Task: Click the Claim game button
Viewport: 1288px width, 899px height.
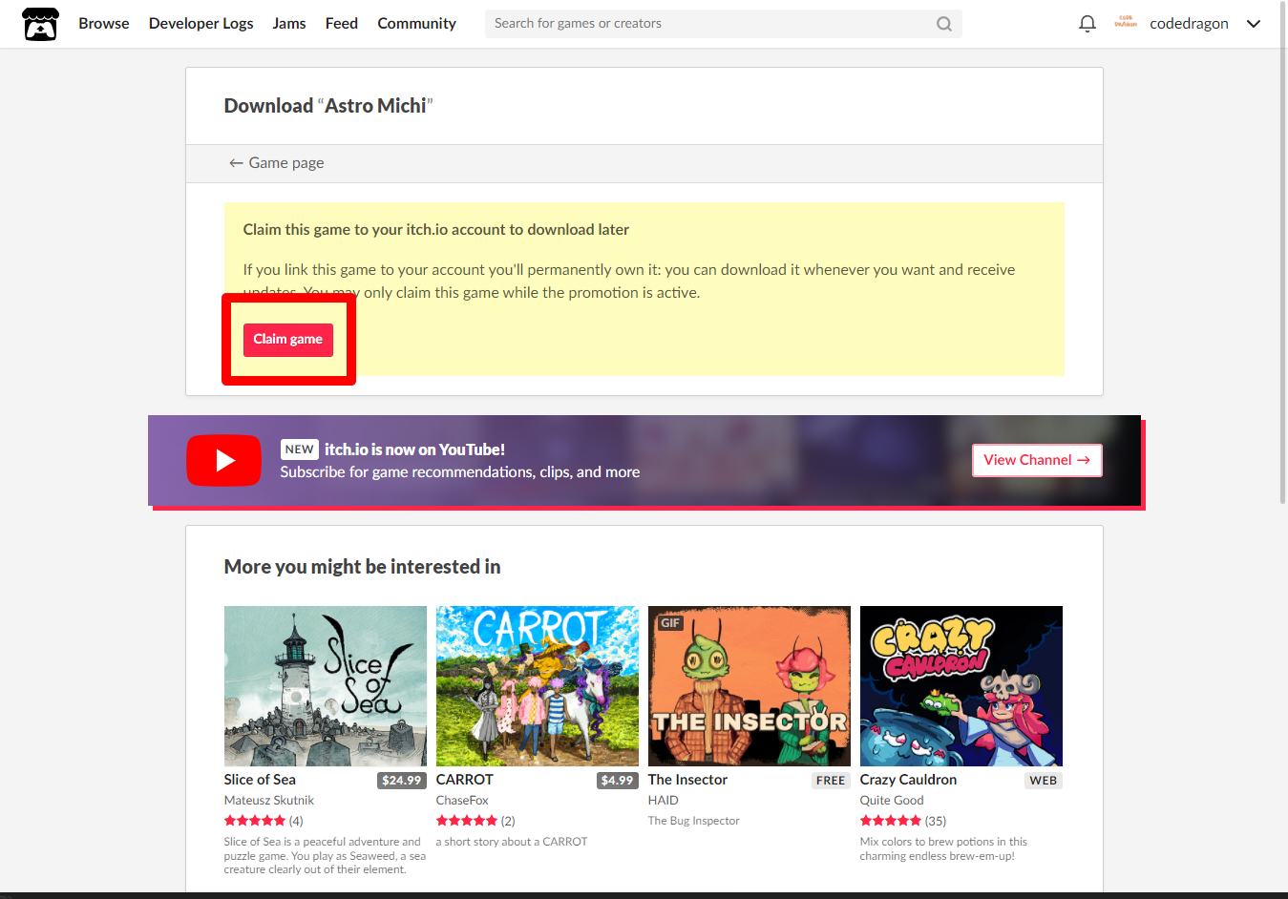Action: pos(288,340)
